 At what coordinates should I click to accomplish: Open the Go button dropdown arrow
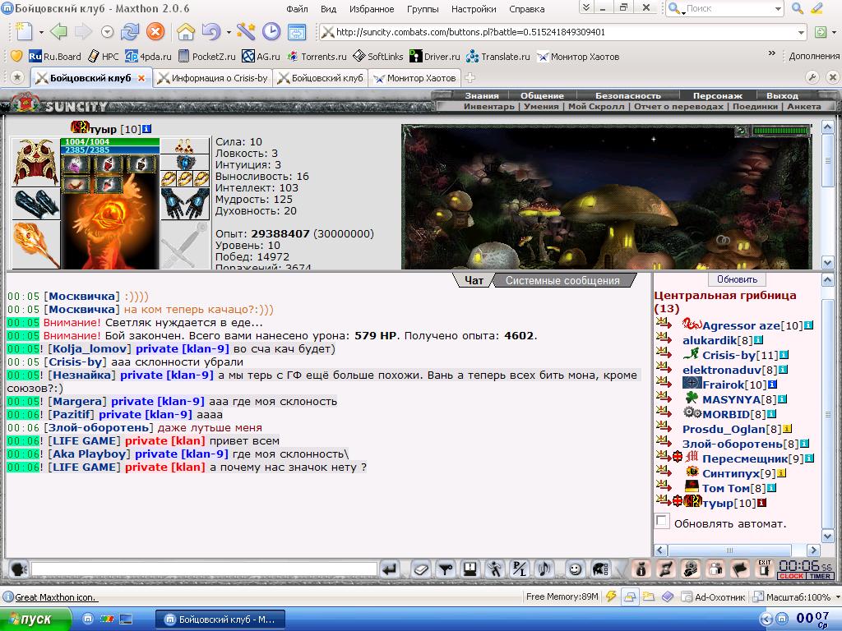click(834, 32)
